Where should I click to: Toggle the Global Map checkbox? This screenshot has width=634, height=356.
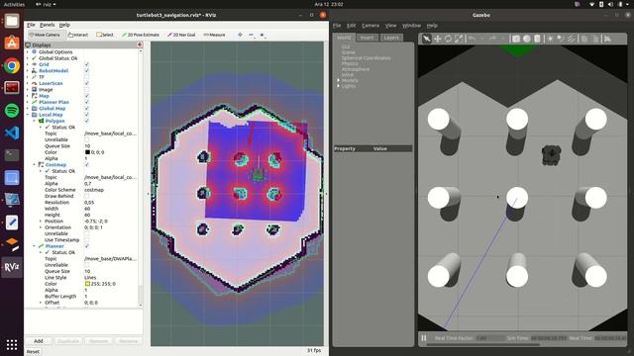(x=86, y=108)
